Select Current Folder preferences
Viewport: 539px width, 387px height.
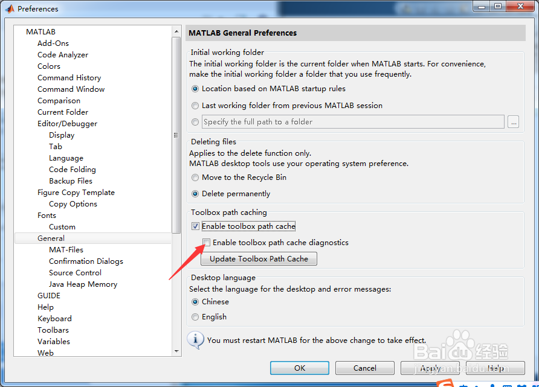point(63,112)
